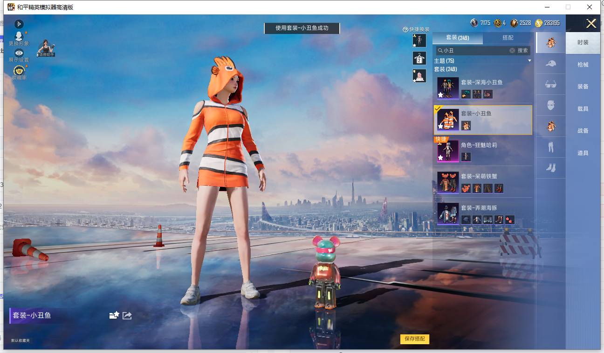Click the 2528 currency counter
Screen dimensions: 604x353
pos(521,23)
